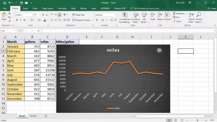Open the Format cells menu icon
Screen dimensions: 217x122
pos(167,15)
